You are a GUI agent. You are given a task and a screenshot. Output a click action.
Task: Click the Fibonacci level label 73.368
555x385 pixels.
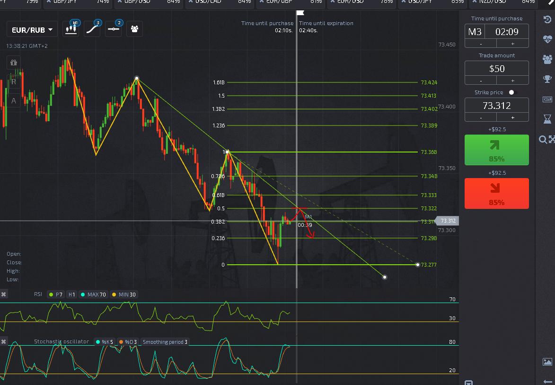429,152
